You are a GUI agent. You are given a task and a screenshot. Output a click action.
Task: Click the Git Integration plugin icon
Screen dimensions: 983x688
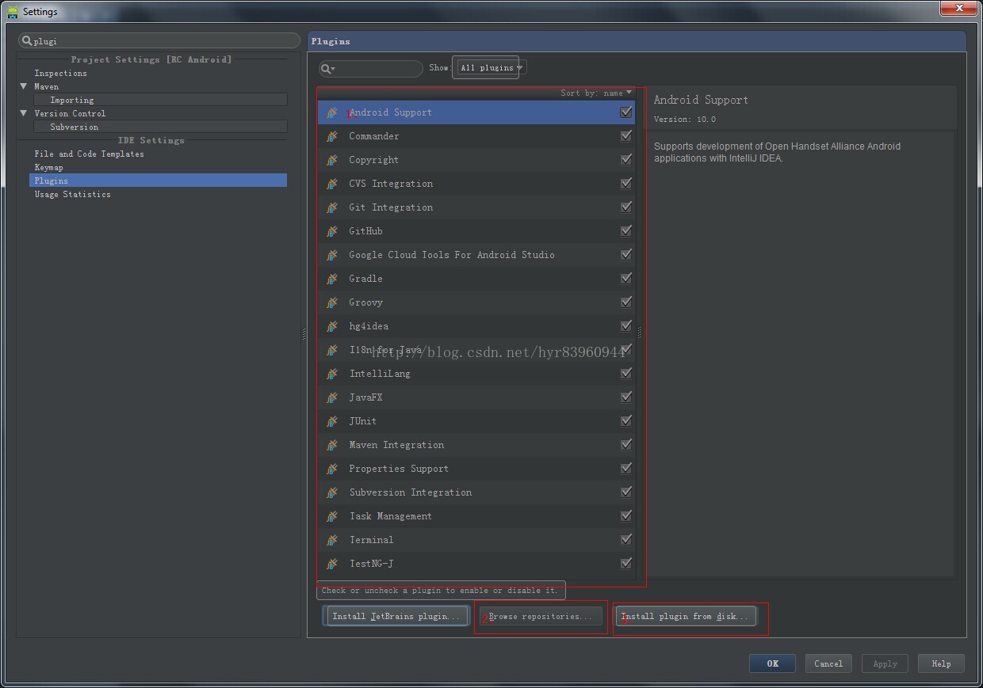pos(332,207)
